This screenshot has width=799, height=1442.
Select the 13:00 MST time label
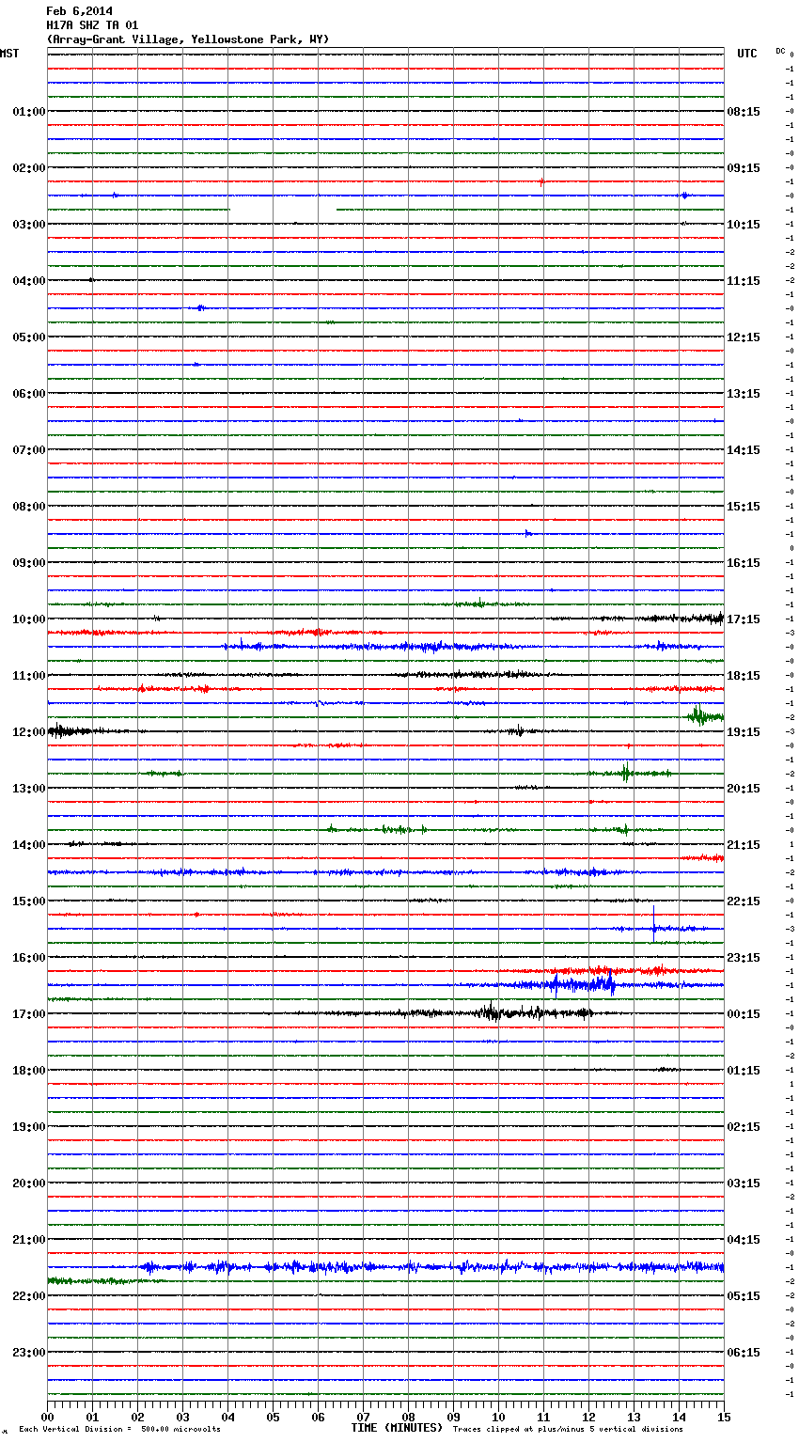pyautogui.click(x=29, y=789)
